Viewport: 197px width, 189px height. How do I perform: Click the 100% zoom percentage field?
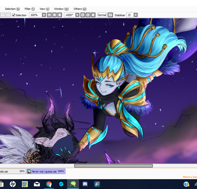pos(35,15)
